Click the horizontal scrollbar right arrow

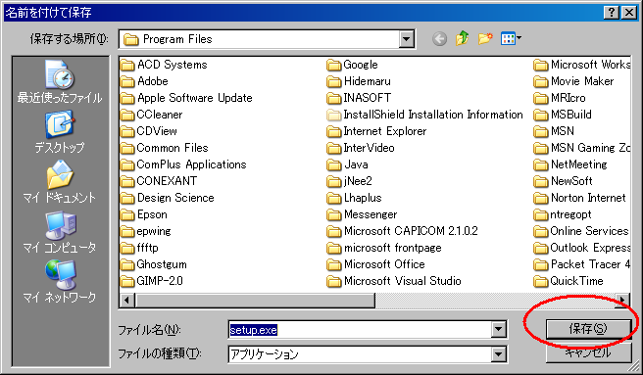pos(623,300)
